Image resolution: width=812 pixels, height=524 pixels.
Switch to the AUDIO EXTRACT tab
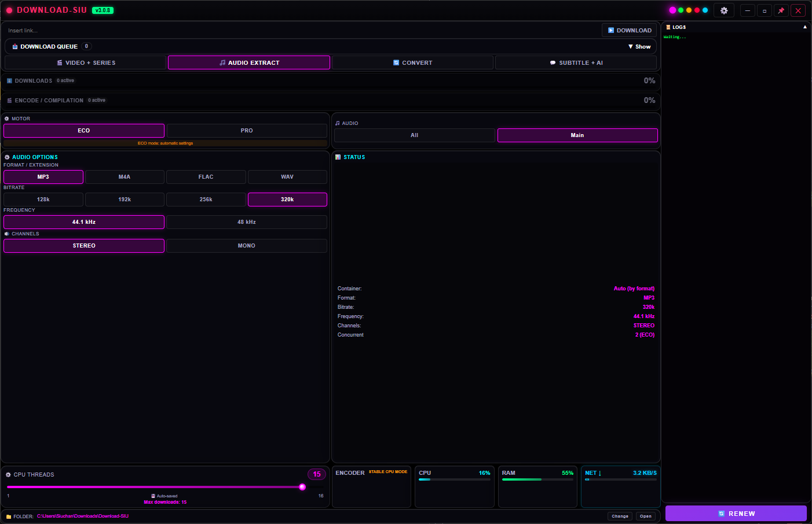[249, 62]
